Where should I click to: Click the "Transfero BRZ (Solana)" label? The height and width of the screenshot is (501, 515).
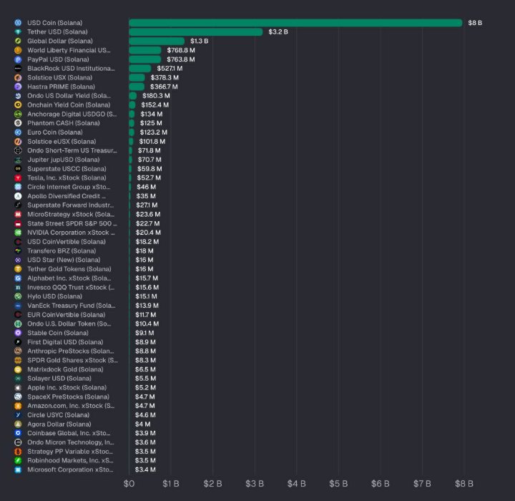[x=62, y=250]
